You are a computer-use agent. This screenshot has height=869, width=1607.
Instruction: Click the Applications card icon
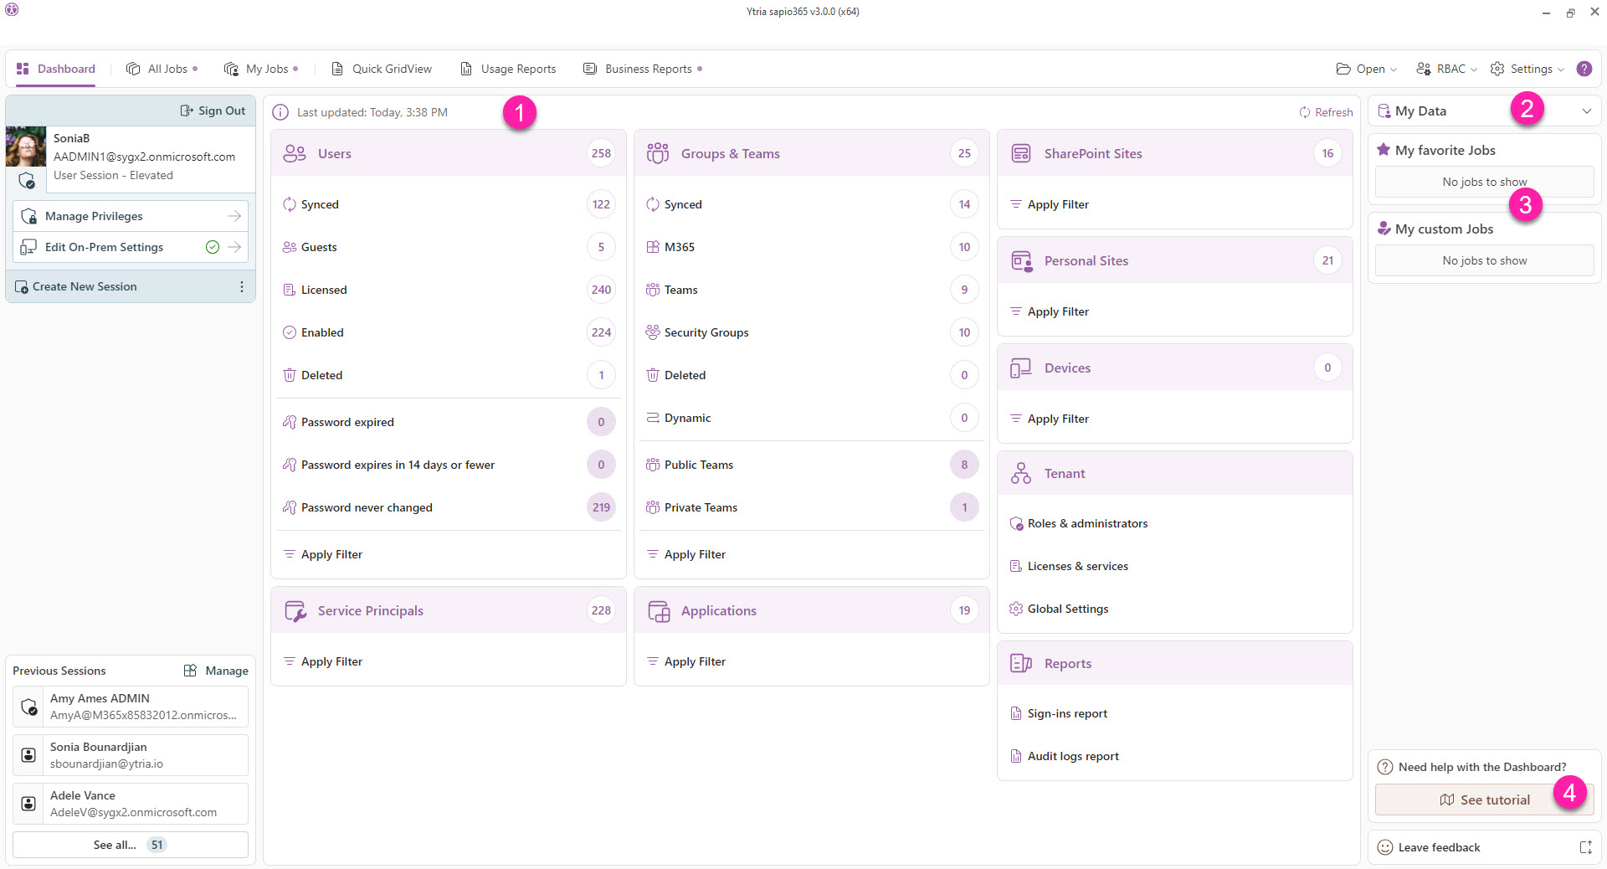659,611
